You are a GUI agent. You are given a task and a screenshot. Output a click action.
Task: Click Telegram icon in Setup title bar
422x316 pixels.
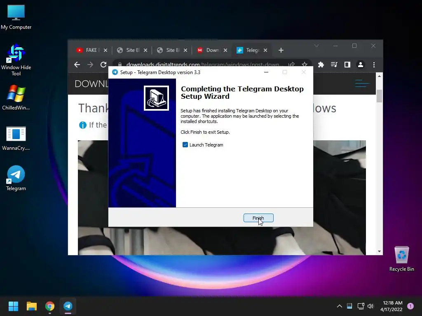click(x=115, y=72)
